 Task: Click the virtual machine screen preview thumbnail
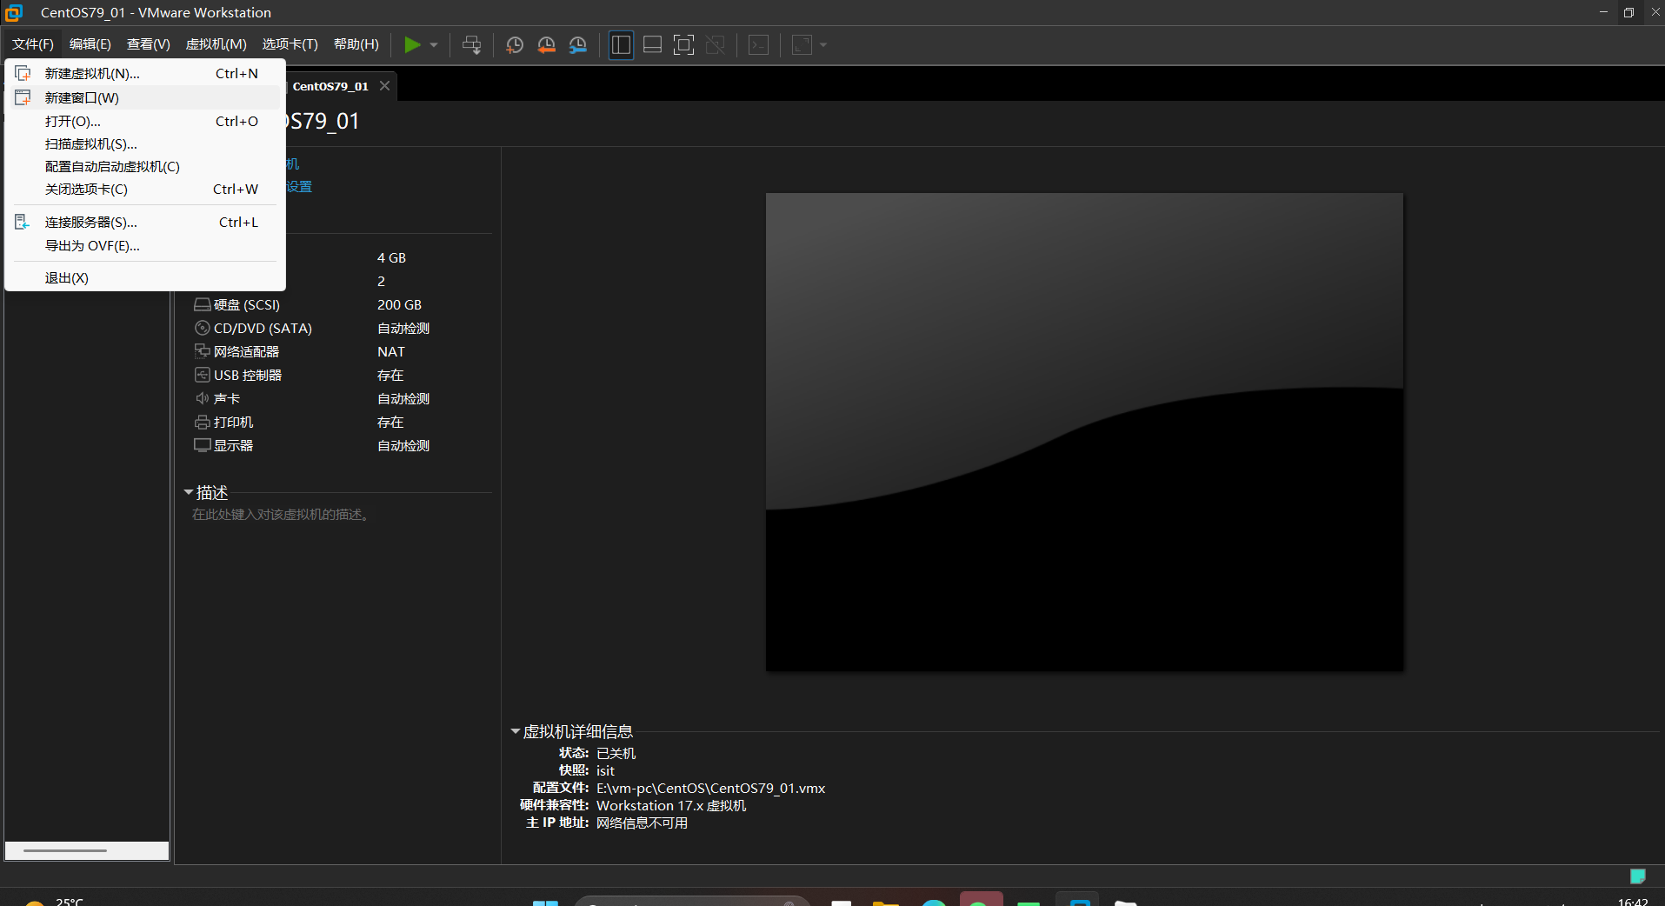click(x=1084, y=432)
